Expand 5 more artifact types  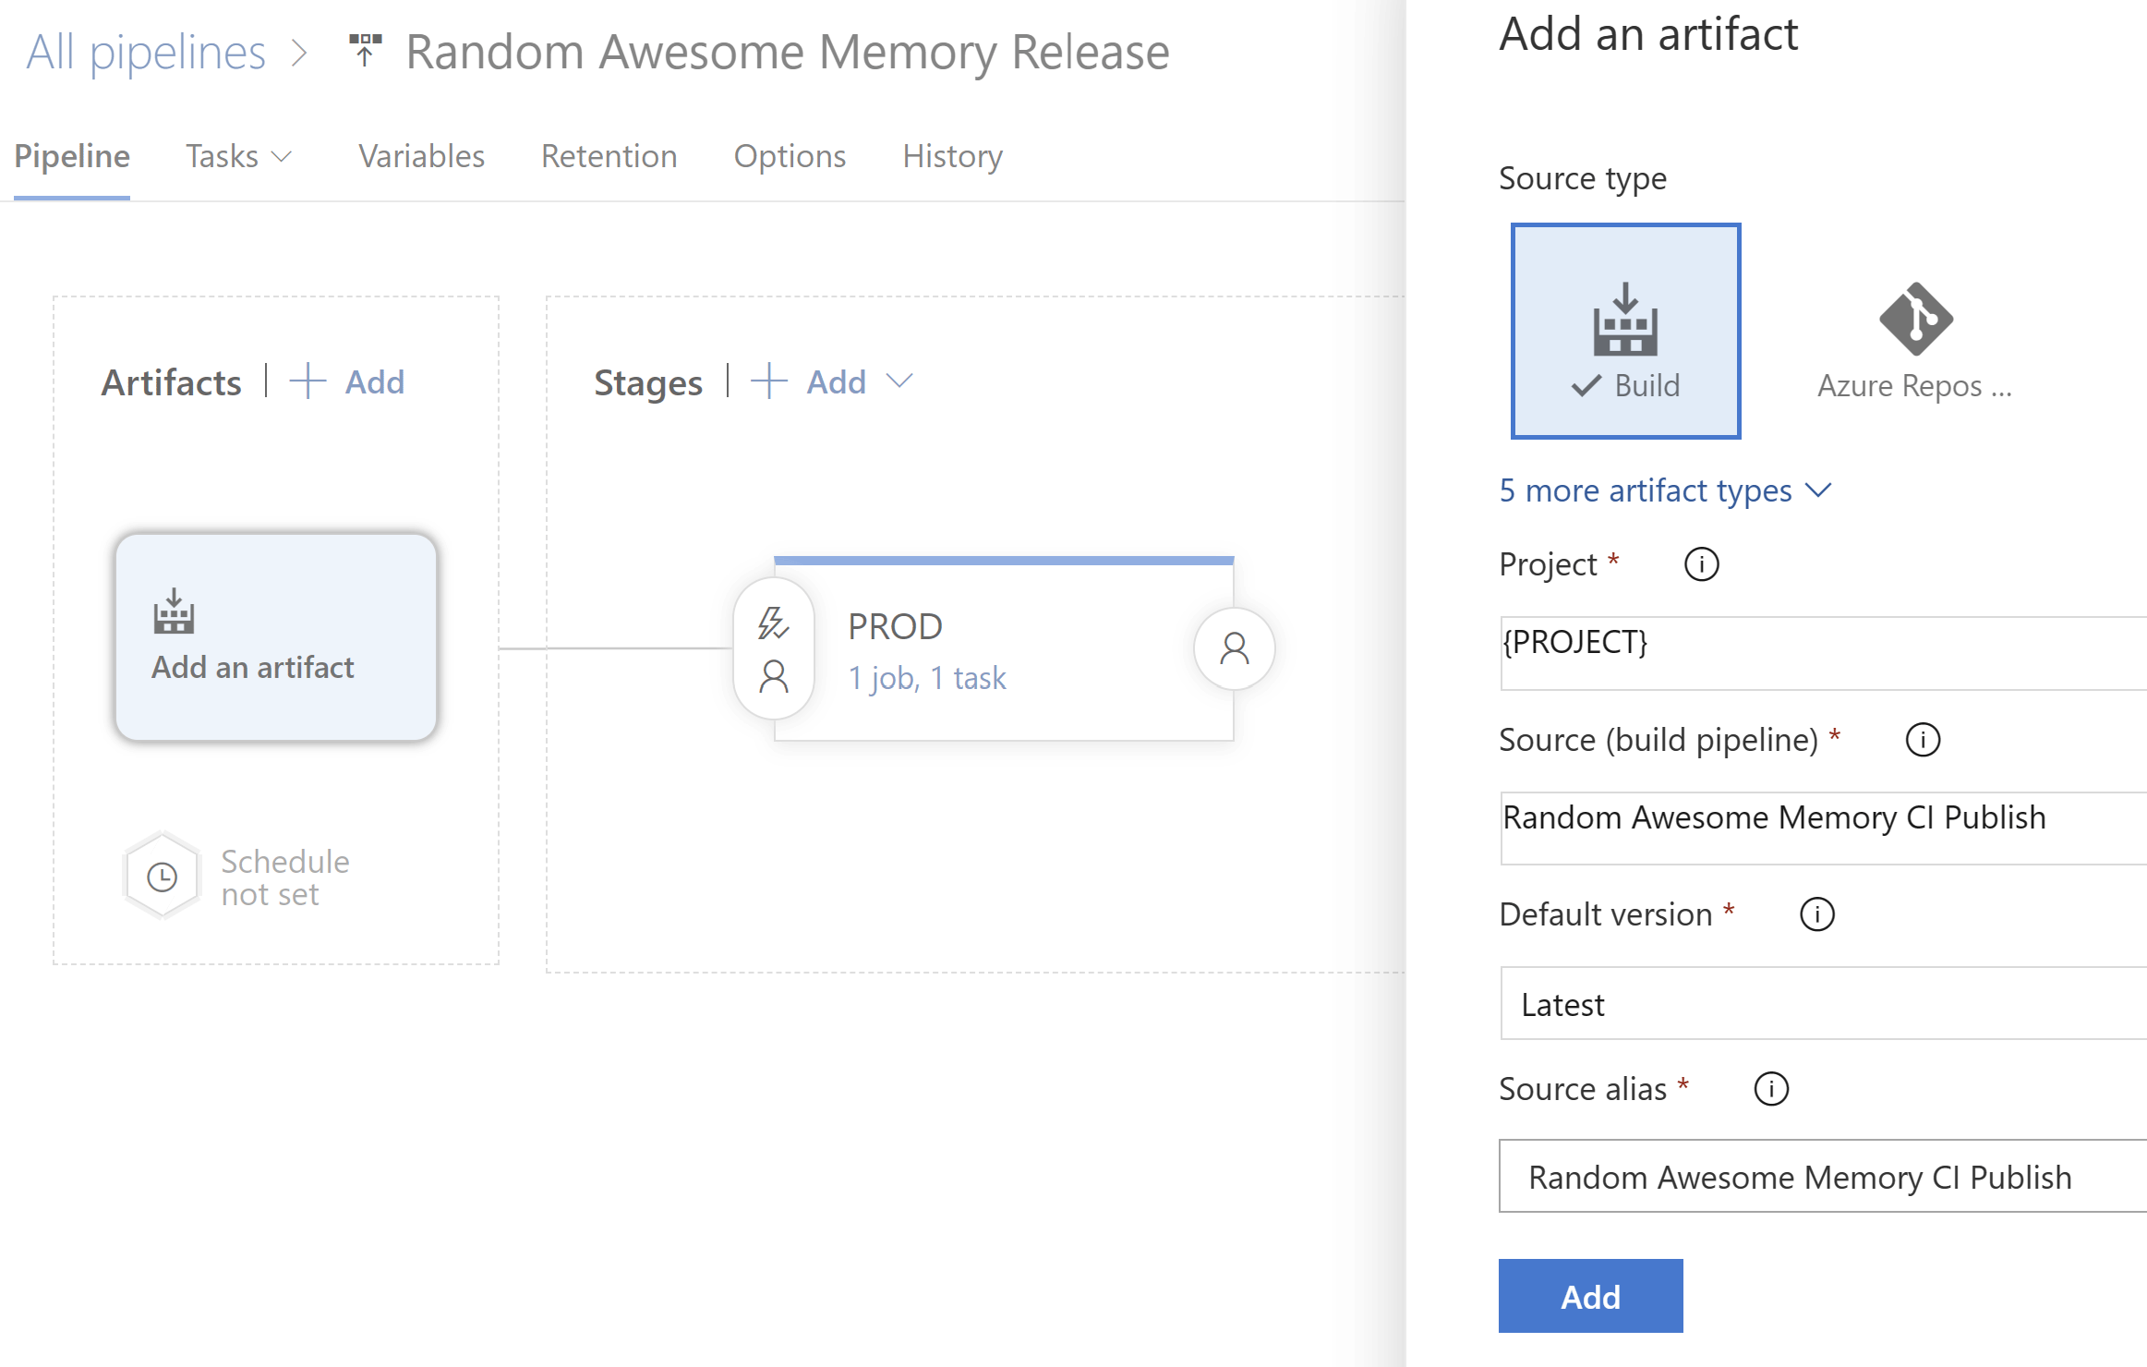1664,490
